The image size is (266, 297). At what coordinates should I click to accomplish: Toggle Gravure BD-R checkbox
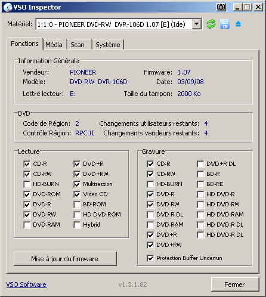click(200, 174)
